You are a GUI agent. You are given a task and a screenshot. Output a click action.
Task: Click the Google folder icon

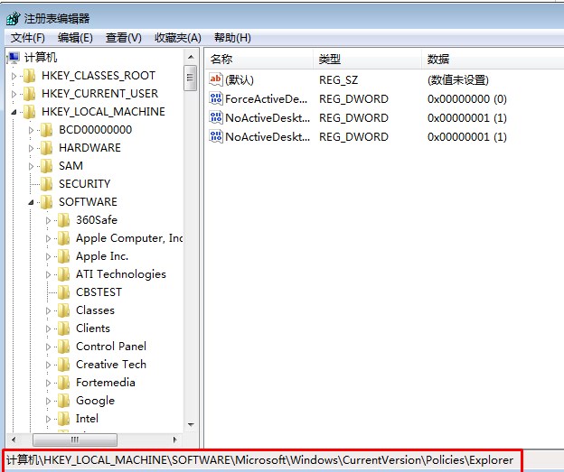63,401
